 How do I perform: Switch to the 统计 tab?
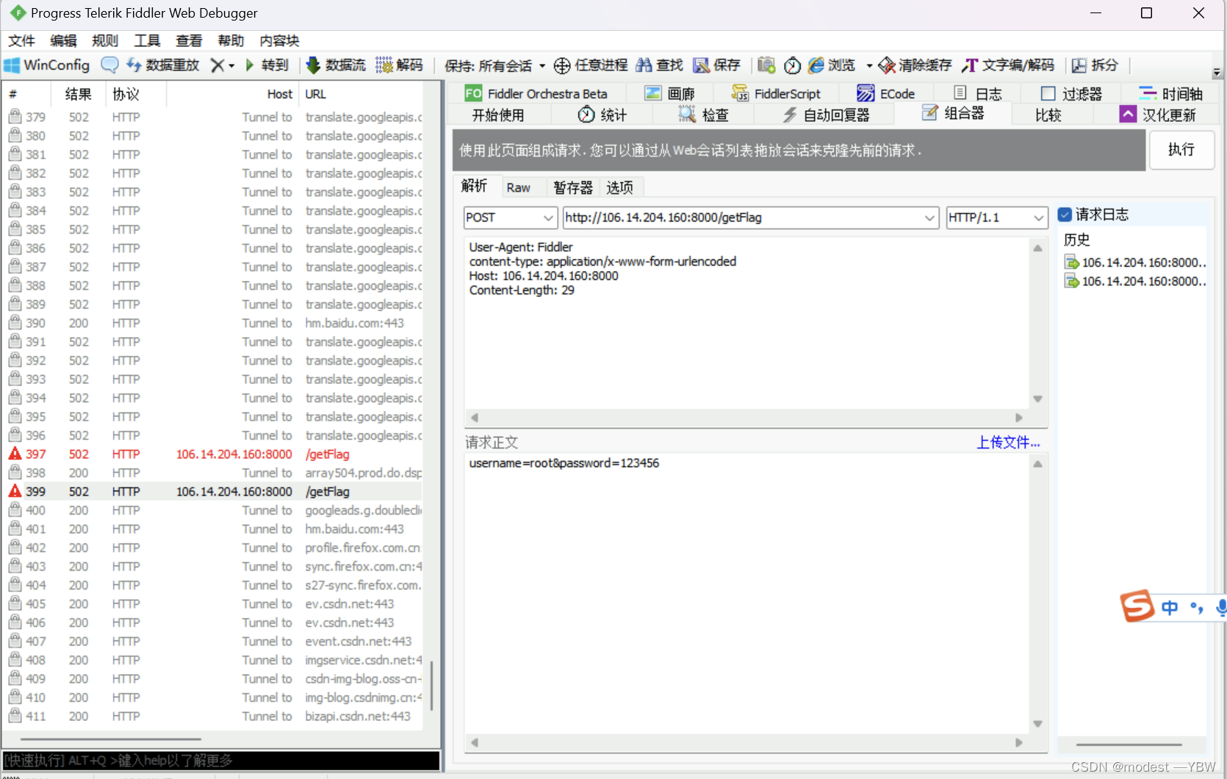(602, 115)
